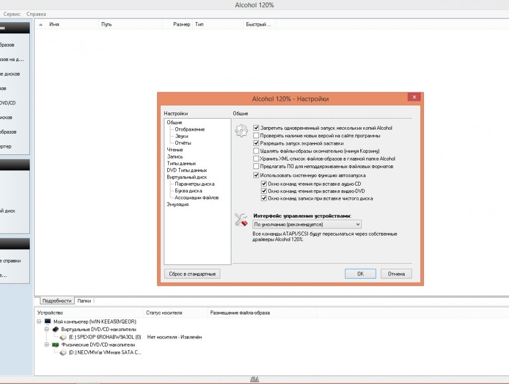Viewport: 509px width, 384px height.
Task: Check Предлагать ПО для неподдерживаемых форматов
Action: 256,166
